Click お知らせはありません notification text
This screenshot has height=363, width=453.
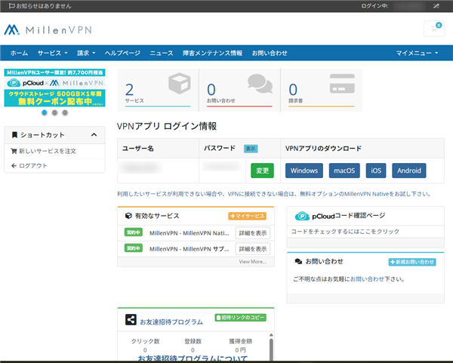pos(44,6)
